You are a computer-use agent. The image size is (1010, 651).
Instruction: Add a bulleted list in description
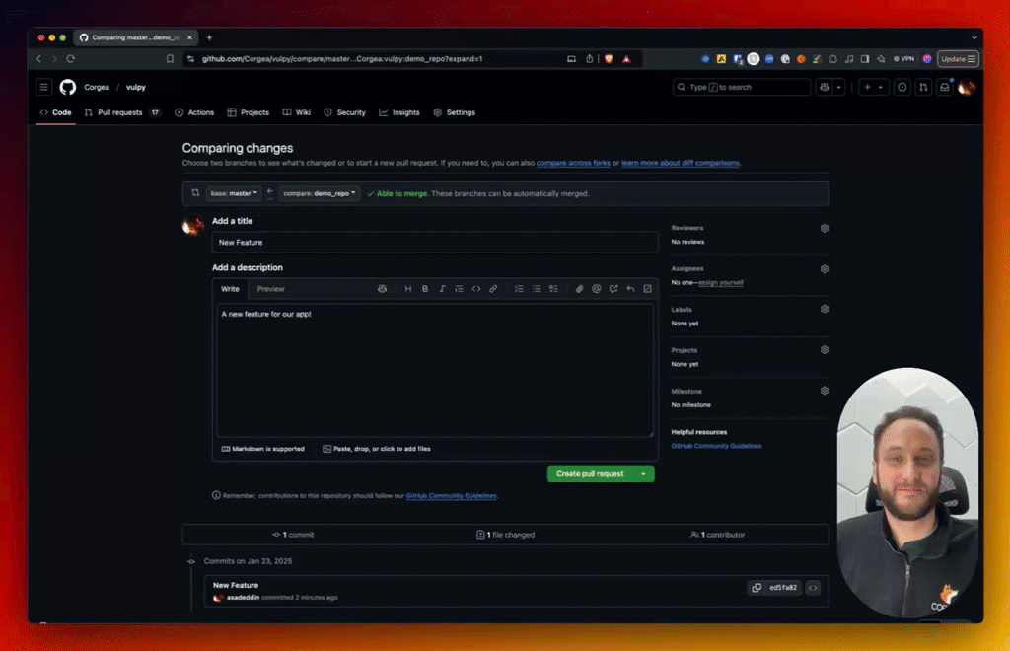[536, 289]
